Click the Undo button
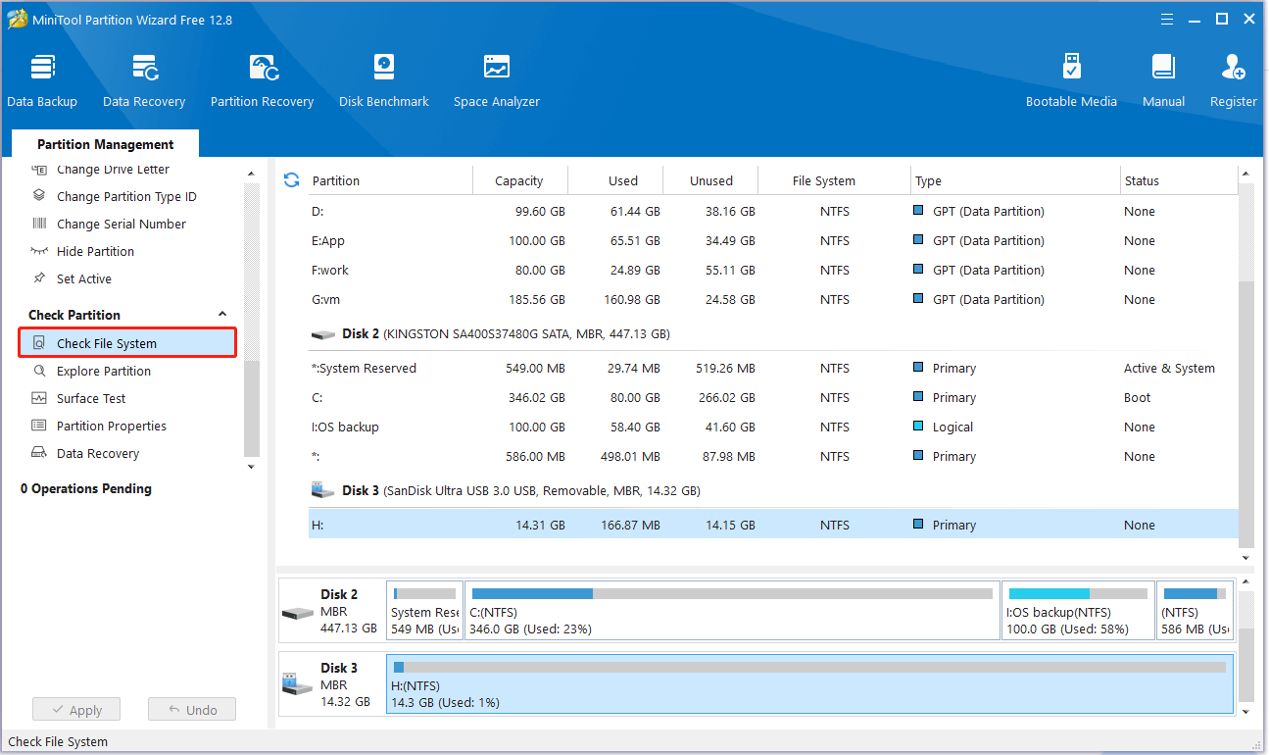Image resolution: width=1269 pixels, height=755 pixels. pos(192,710)
